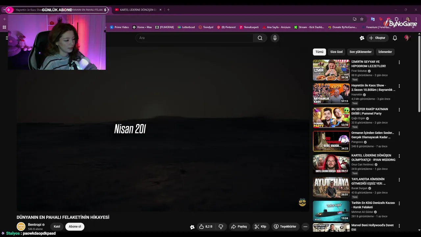Open (8) Pinterest bookmark
This screenshot has width=421, height=237.
[226, 27]
